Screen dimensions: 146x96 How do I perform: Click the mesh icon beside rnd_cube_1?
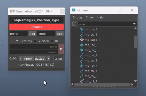click(x=82, y=40)
